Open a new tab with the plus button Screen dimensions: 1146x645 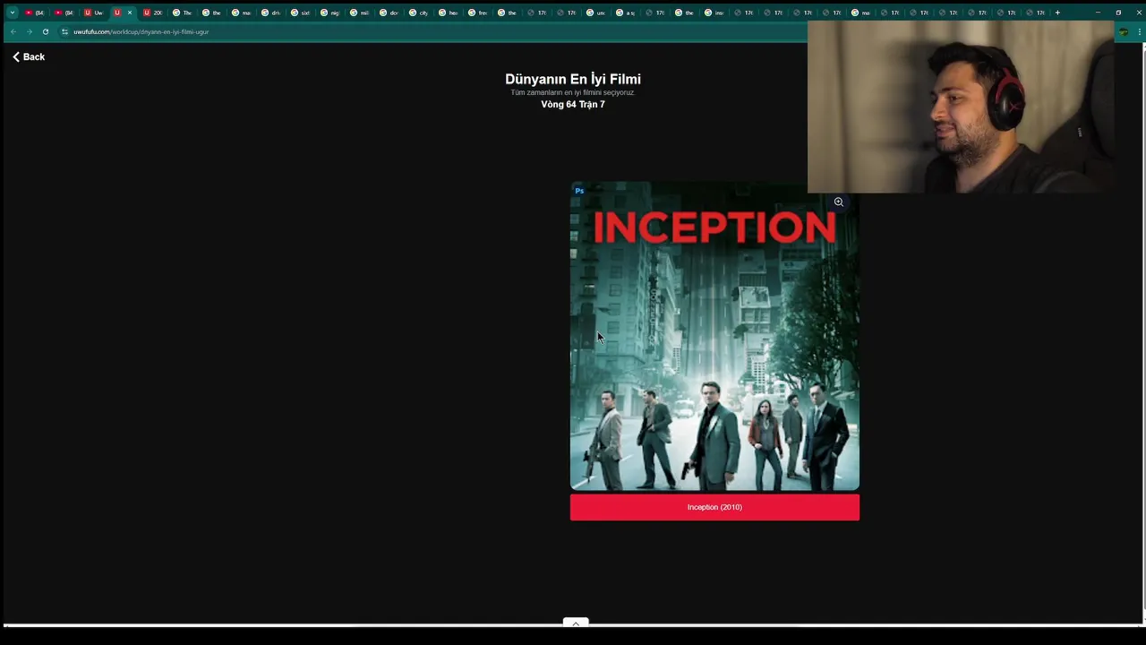coord(1057,13)
